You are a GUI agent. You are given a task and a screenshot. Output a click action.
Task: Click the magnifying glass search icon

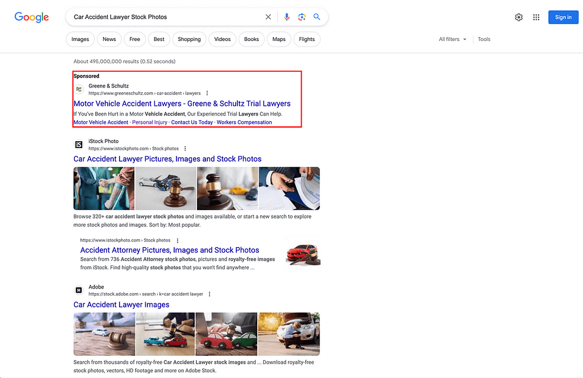coord(317,17)
